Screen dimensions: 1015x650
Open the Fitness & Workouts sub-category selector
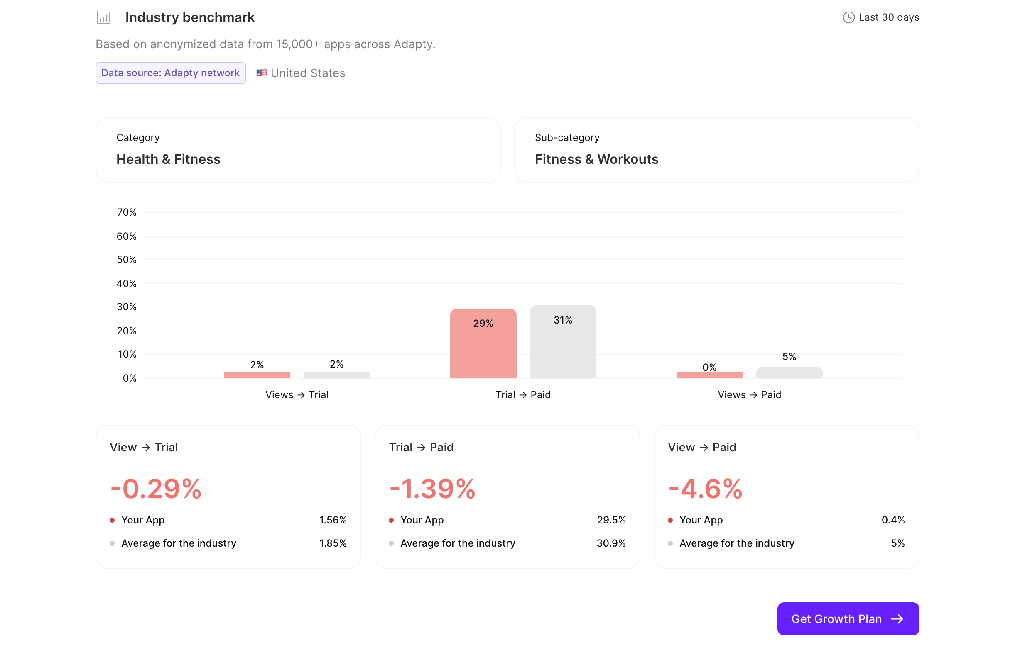[717, 150]
